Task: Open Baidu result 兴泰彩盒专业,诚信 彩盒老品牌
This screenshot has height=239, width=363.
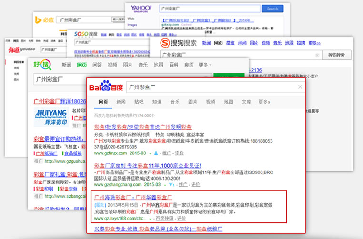Action: [158, 229]
